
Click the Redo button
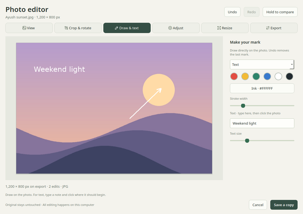pyautogui.click(x=252, y=12)
